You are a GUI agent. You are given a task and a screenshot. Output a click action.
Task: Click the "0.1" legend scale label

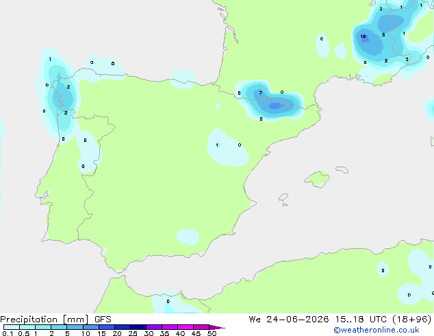click(8, 333)
